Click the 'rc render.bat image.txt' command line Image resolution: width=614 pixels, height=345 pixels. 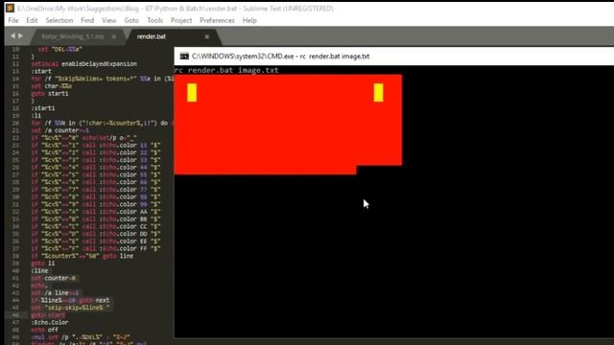coord(226,70)
